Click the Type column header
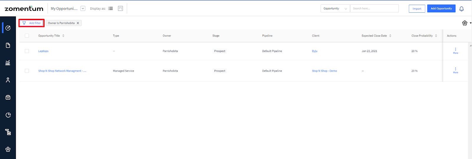 [x=116, y=36]
